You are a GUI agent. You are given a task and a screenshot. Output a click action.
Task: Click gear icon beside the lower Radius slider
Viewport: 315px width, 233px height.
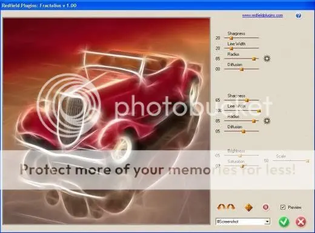pyautogui.click(x=267, y=120)
